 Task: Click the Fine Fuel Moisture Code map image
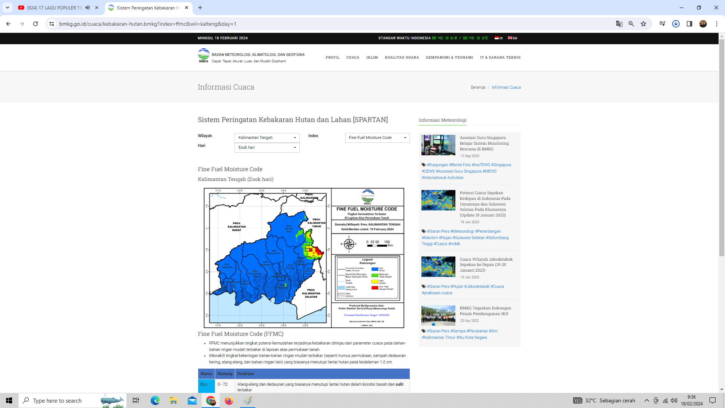tap(304, 258)
